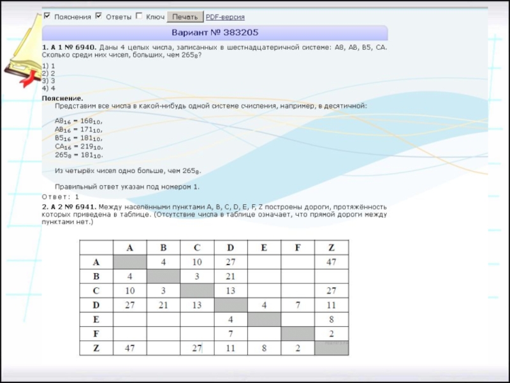Click row header E in table
The image size is (510, 383).
coord(96,319)
